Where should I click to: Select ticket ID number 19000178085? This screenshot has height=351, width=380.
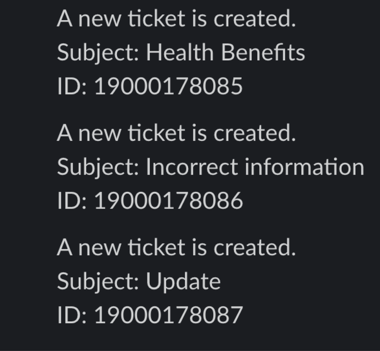pyautogui.click(x=168, y=87)
